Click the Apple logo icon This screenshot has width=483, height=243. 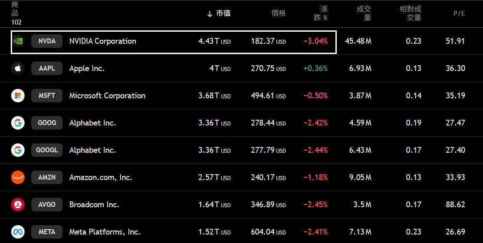[18, 68]
